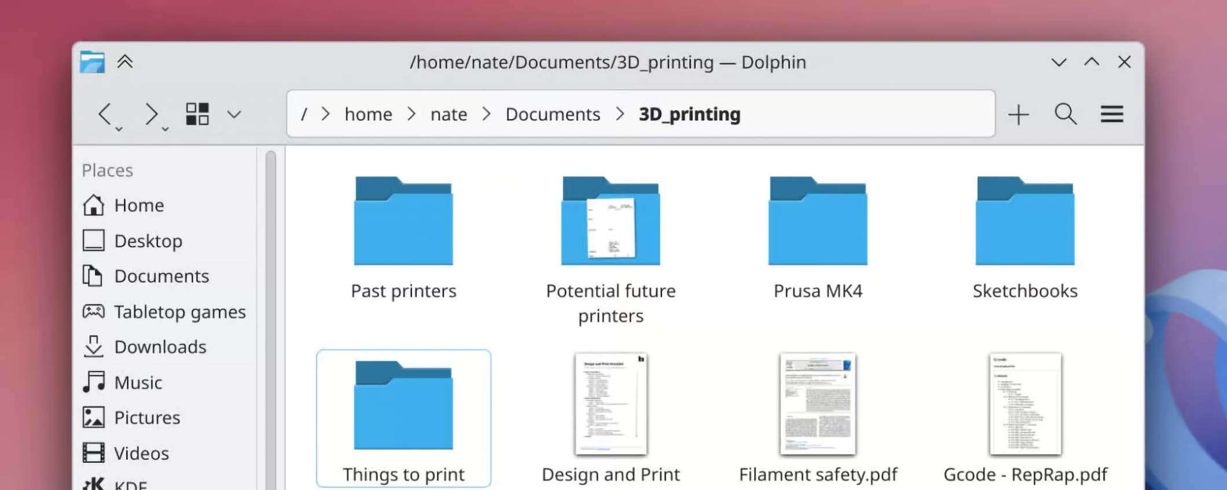The height and width of the screenshot is (490, 1227).
Task: Select Things to print folder icon
Action: click(403, 405)
